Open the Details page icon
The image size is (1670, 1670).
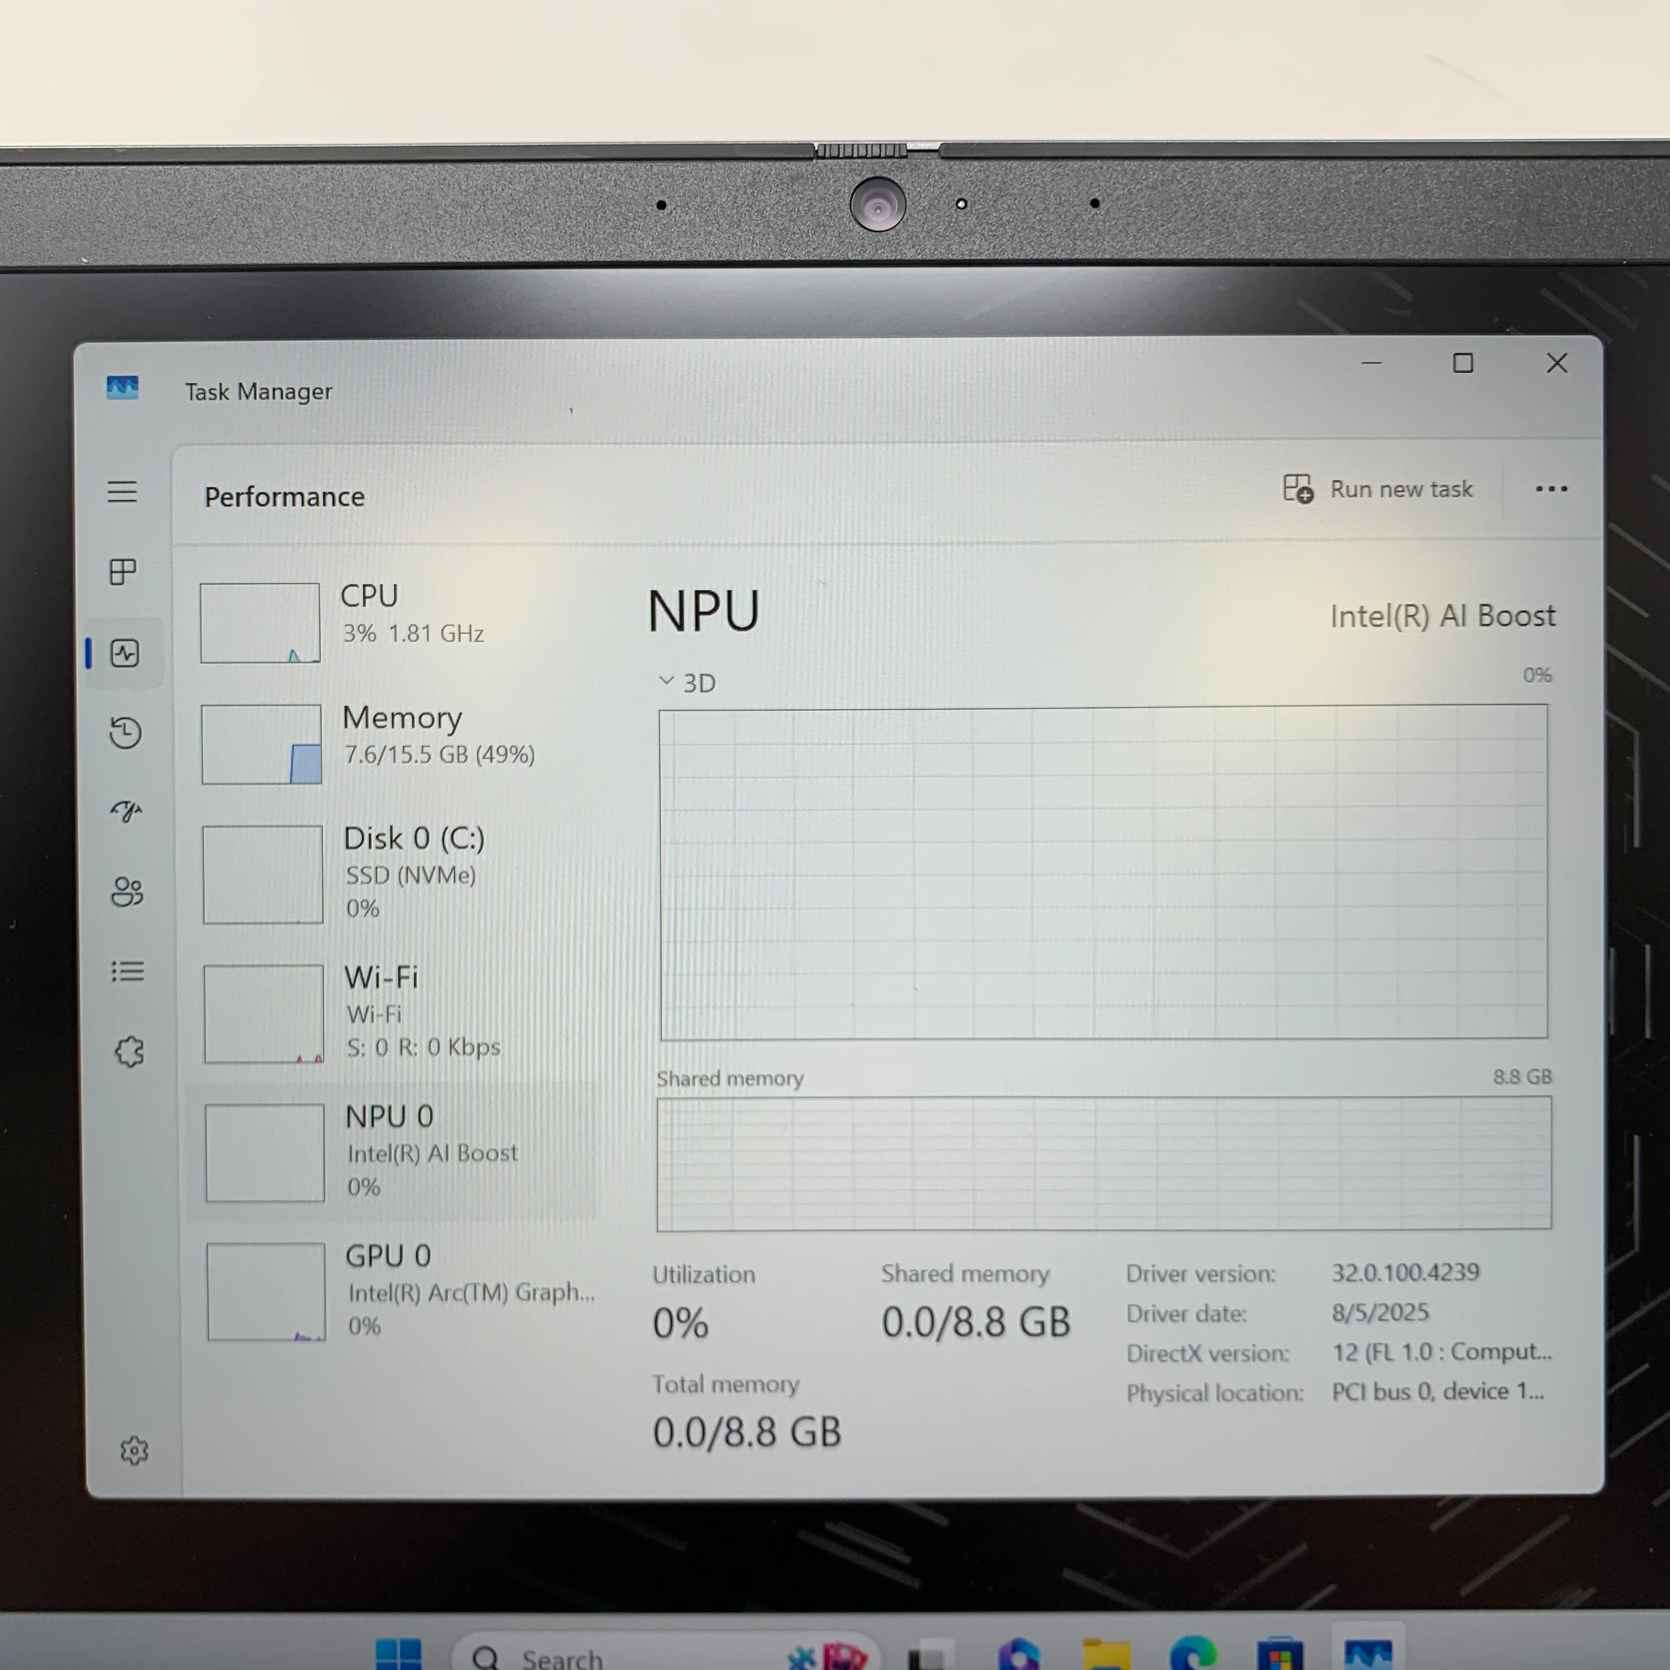[128, 971]
